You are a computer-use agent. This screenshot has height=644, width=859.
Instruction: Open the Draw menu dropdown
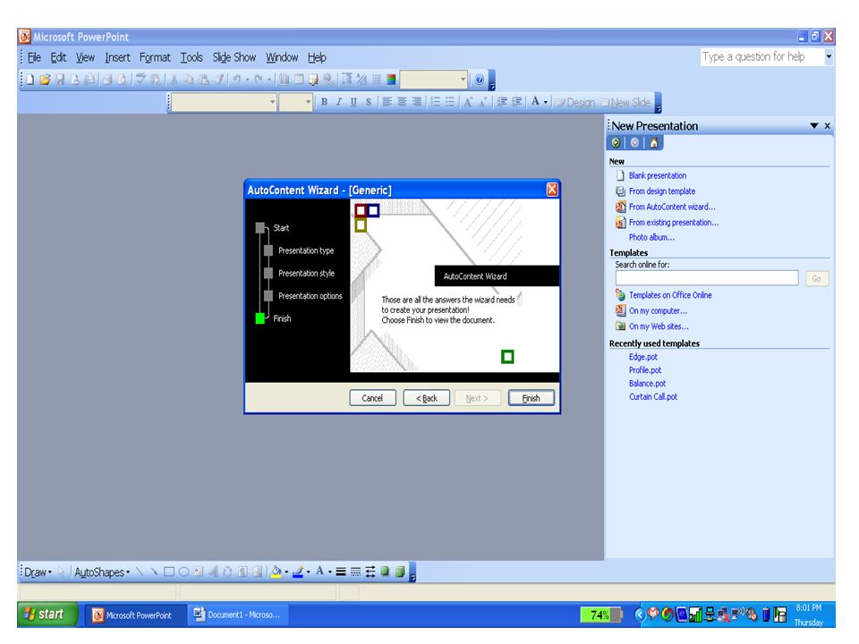coord(38,572)
